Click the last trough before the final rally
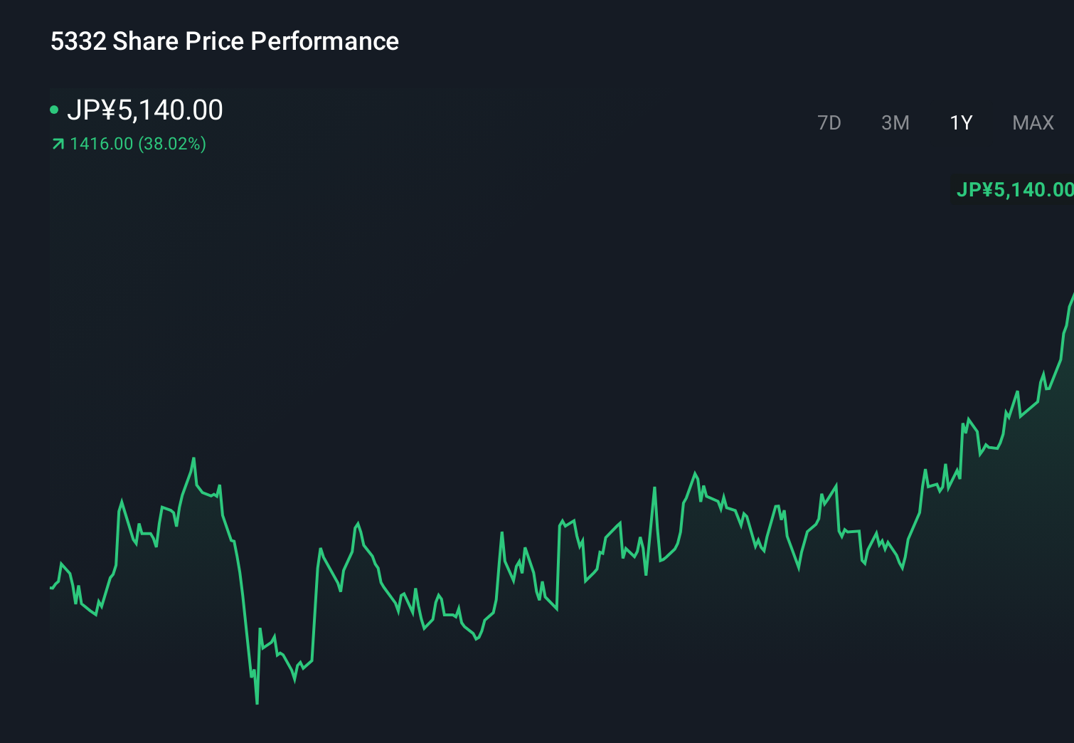1074x743 pixels. coord(903,569)
